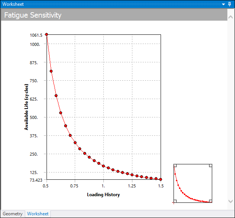
Task: Click the 625. y-axis tick label
Action: [34, 99]
